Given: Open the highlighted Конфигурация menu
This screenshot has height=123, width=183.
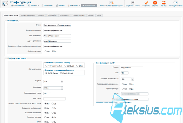Looking at the screenshot, I should point(89,5).
